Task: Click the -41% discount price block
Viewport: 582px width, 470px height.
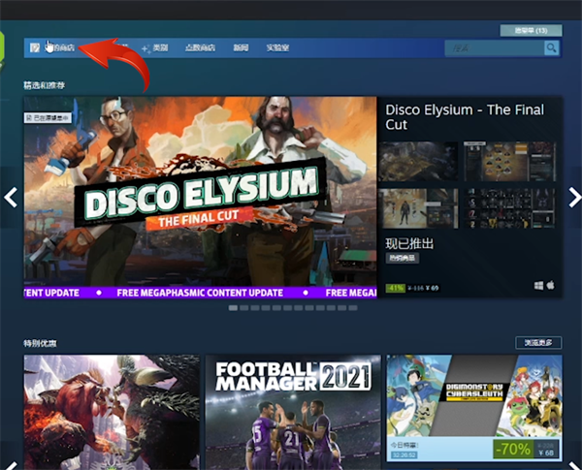Action: tap(412, 288)
